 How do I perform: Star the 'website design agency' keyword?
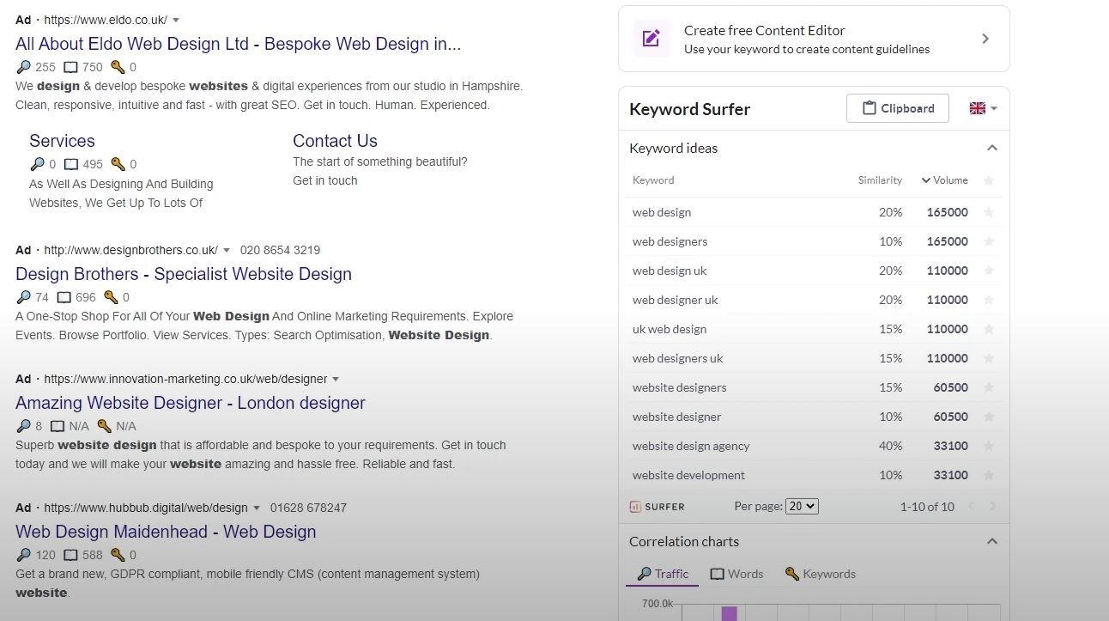click(x=989, y=446)
